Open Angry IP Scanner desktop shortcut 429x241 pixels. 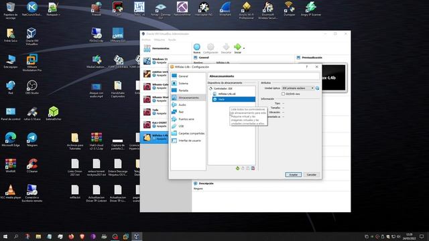click(311, 9)
